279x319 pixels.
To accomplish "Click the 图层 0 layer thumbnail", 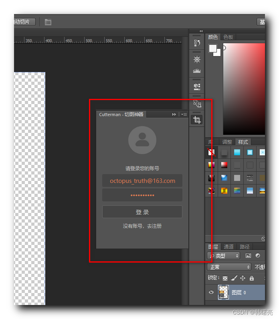I will click(223, 292).
